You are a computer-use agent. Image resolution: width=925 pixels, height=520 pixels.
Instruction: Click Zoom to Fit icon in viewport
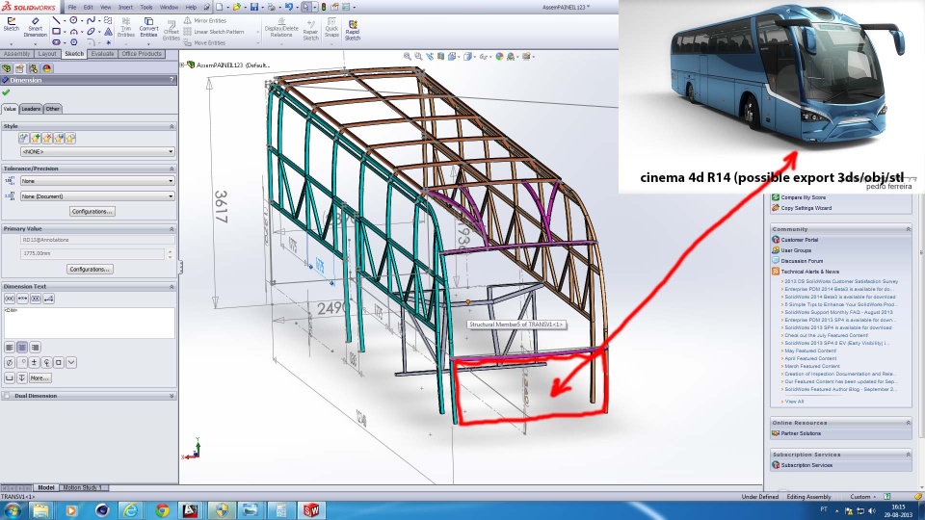pyautogui.click(x=407, y=57)
